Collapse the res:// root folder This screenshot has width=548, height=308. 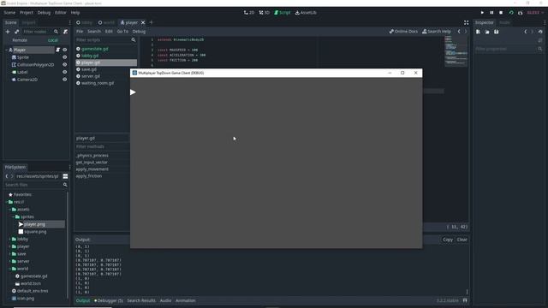coord(6,202)
